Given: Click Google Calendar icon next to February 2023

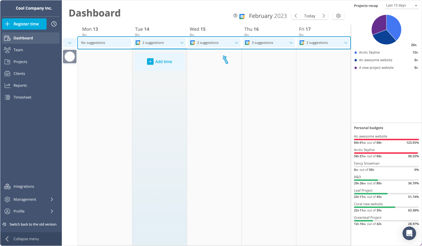Looking at the screenshot, I should 242,16.
